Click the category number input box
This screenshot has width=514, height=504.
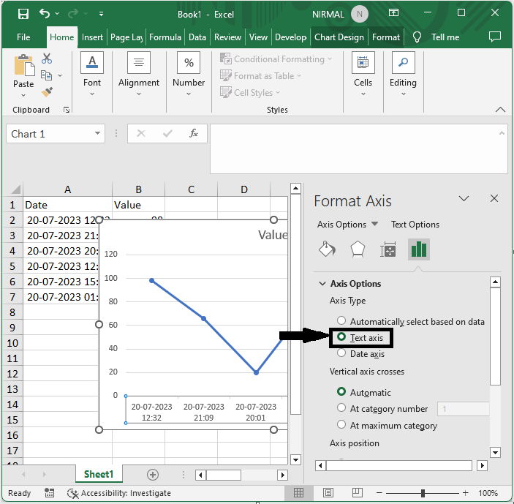[464, 409]
